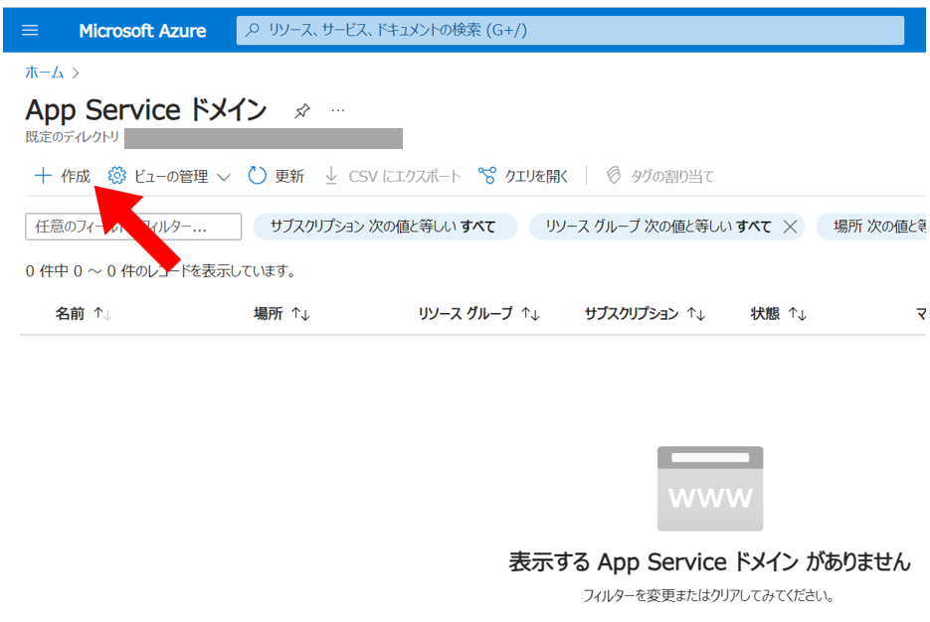
Task: Sort by the 状態 column
Action: [x=779, y=313]
